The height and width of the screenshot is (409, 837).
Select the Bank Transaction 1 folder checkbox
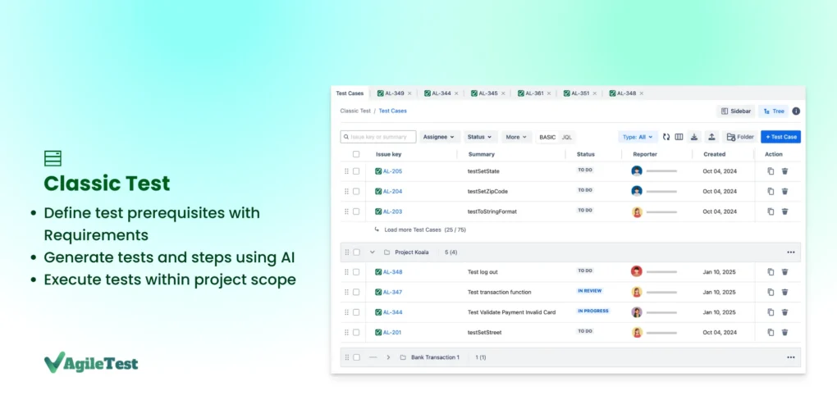(x=357, y=357)
